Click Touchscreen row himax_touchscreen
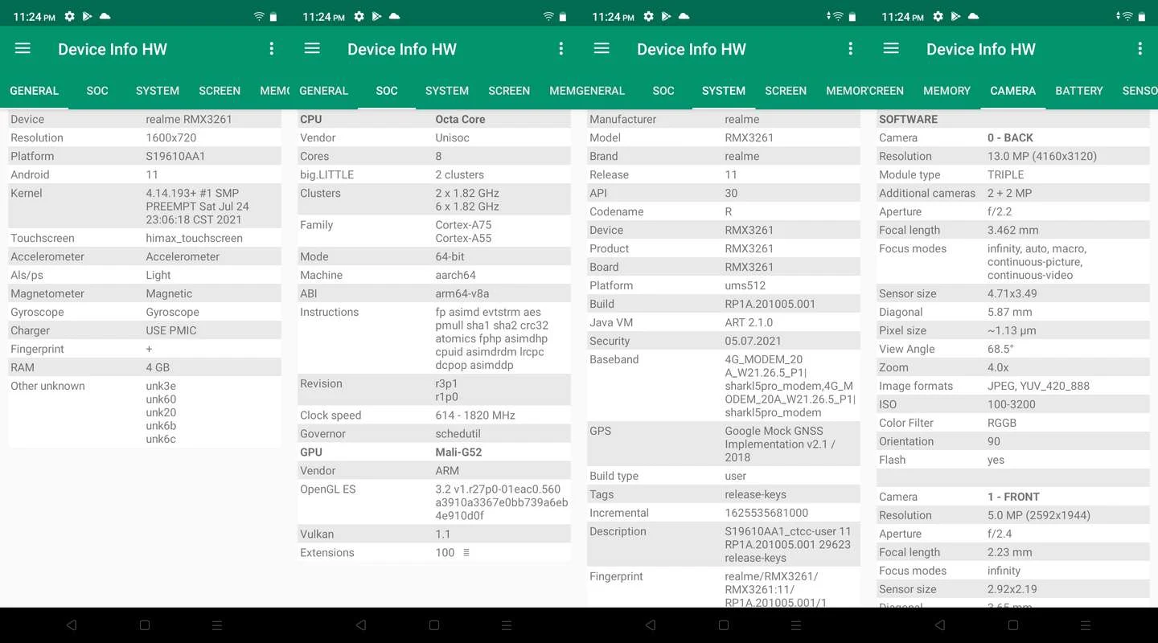1158x643 pixels. tap(145, 238)
